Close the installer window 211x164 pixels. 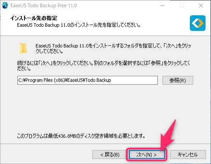click(x=201, y=6)
